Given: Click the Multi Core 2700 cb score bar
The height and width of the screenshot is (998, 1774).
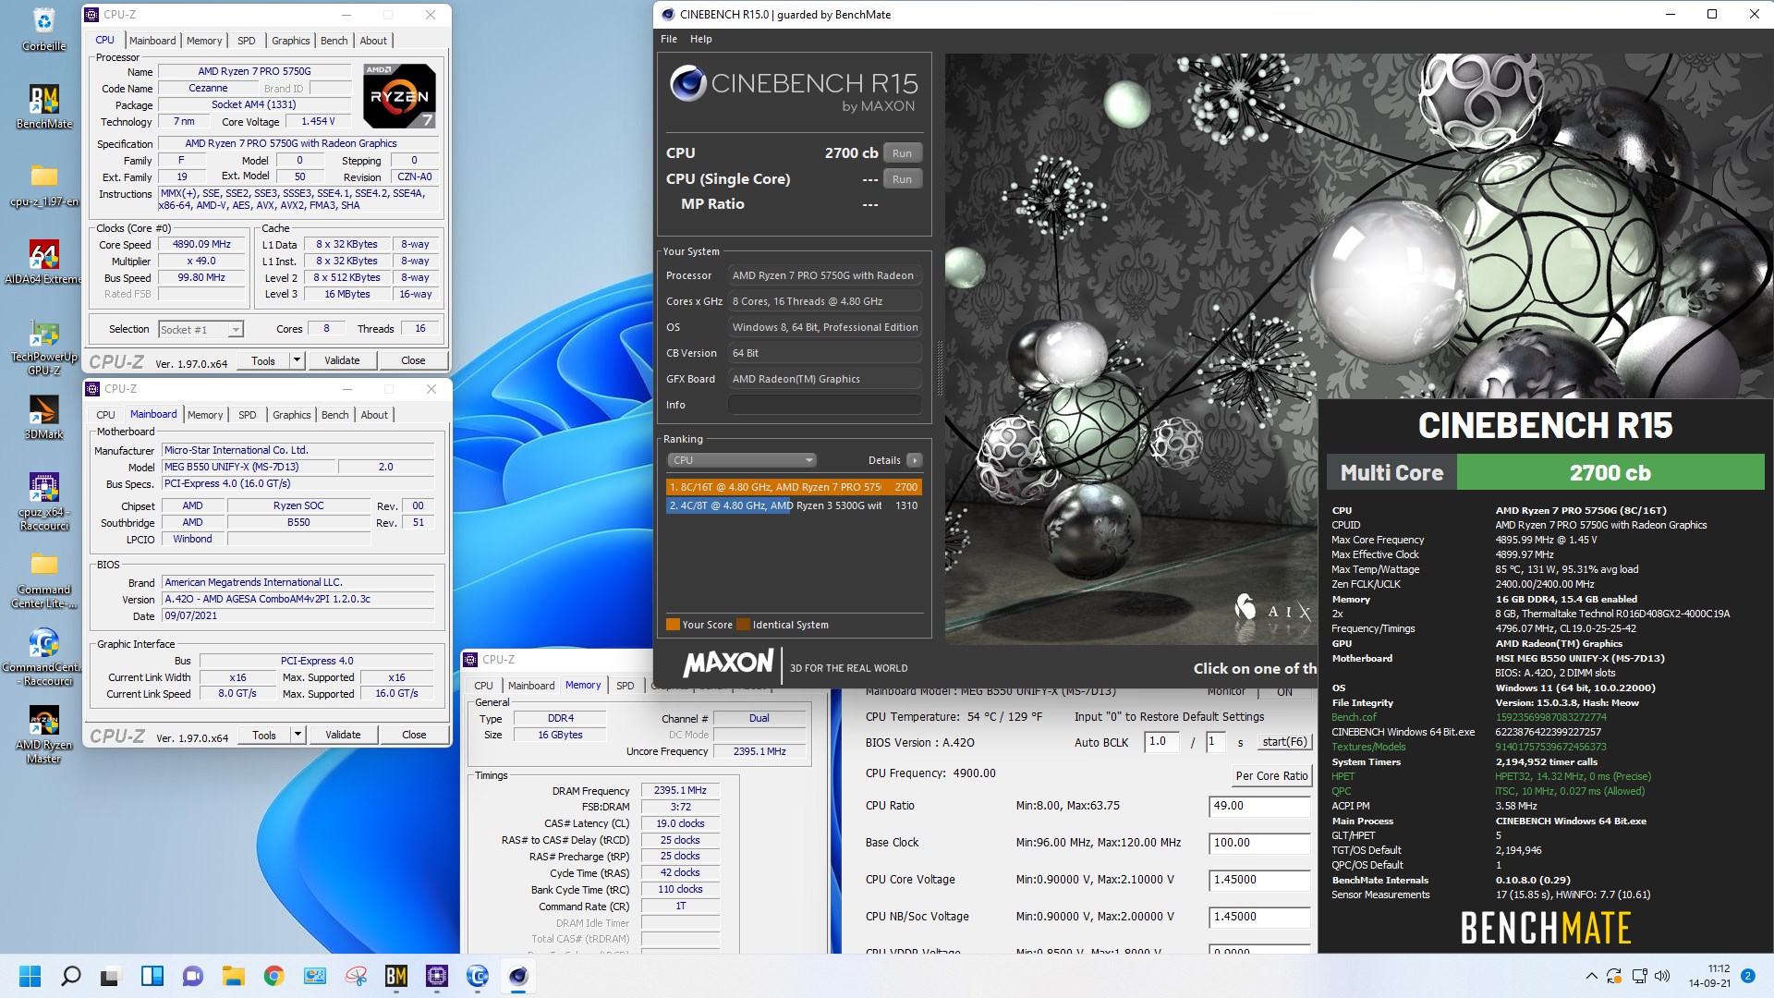Looking at the screenshot, I should (1546, 472).
